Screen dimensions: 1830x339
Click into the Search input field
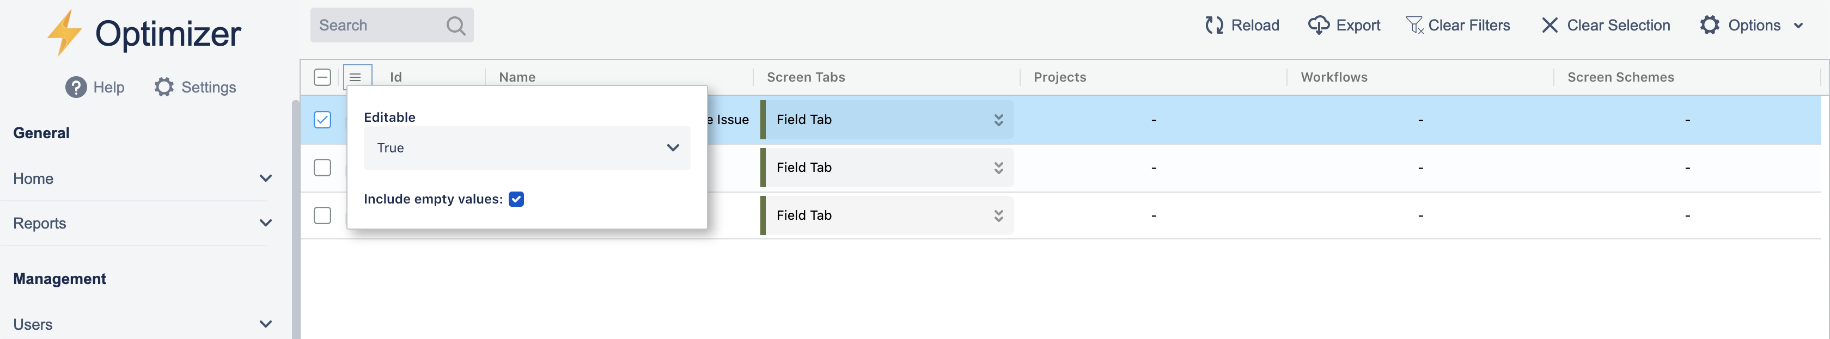[x=376, y=26]
